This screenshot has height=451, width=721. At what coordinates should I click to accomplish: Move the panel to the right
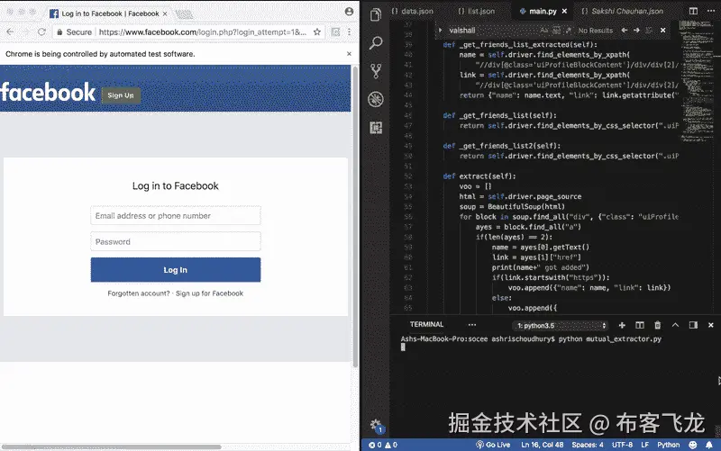pos(693,325)
